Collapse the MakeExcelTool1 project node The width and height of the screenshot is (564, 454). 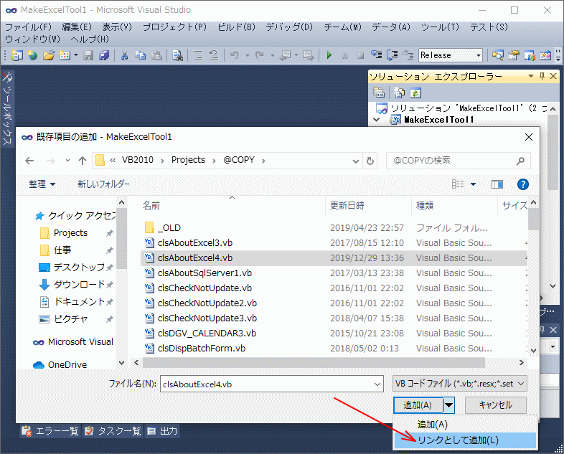coord(377,119)
